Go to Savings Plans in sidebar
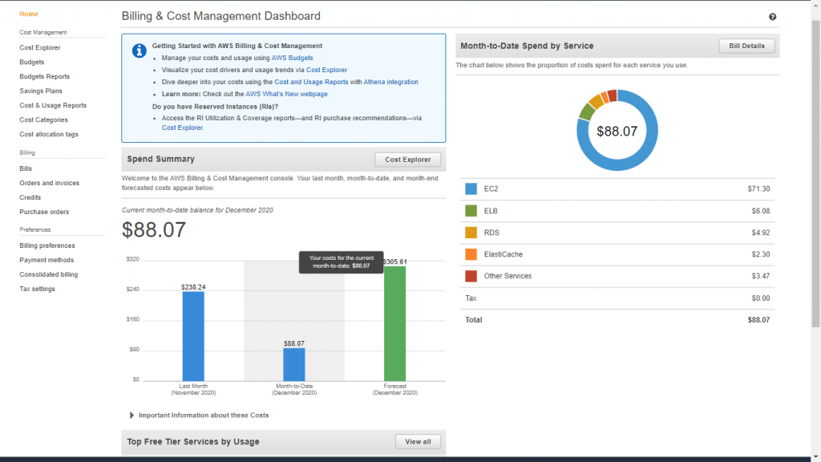 click(x=40, y=91)
